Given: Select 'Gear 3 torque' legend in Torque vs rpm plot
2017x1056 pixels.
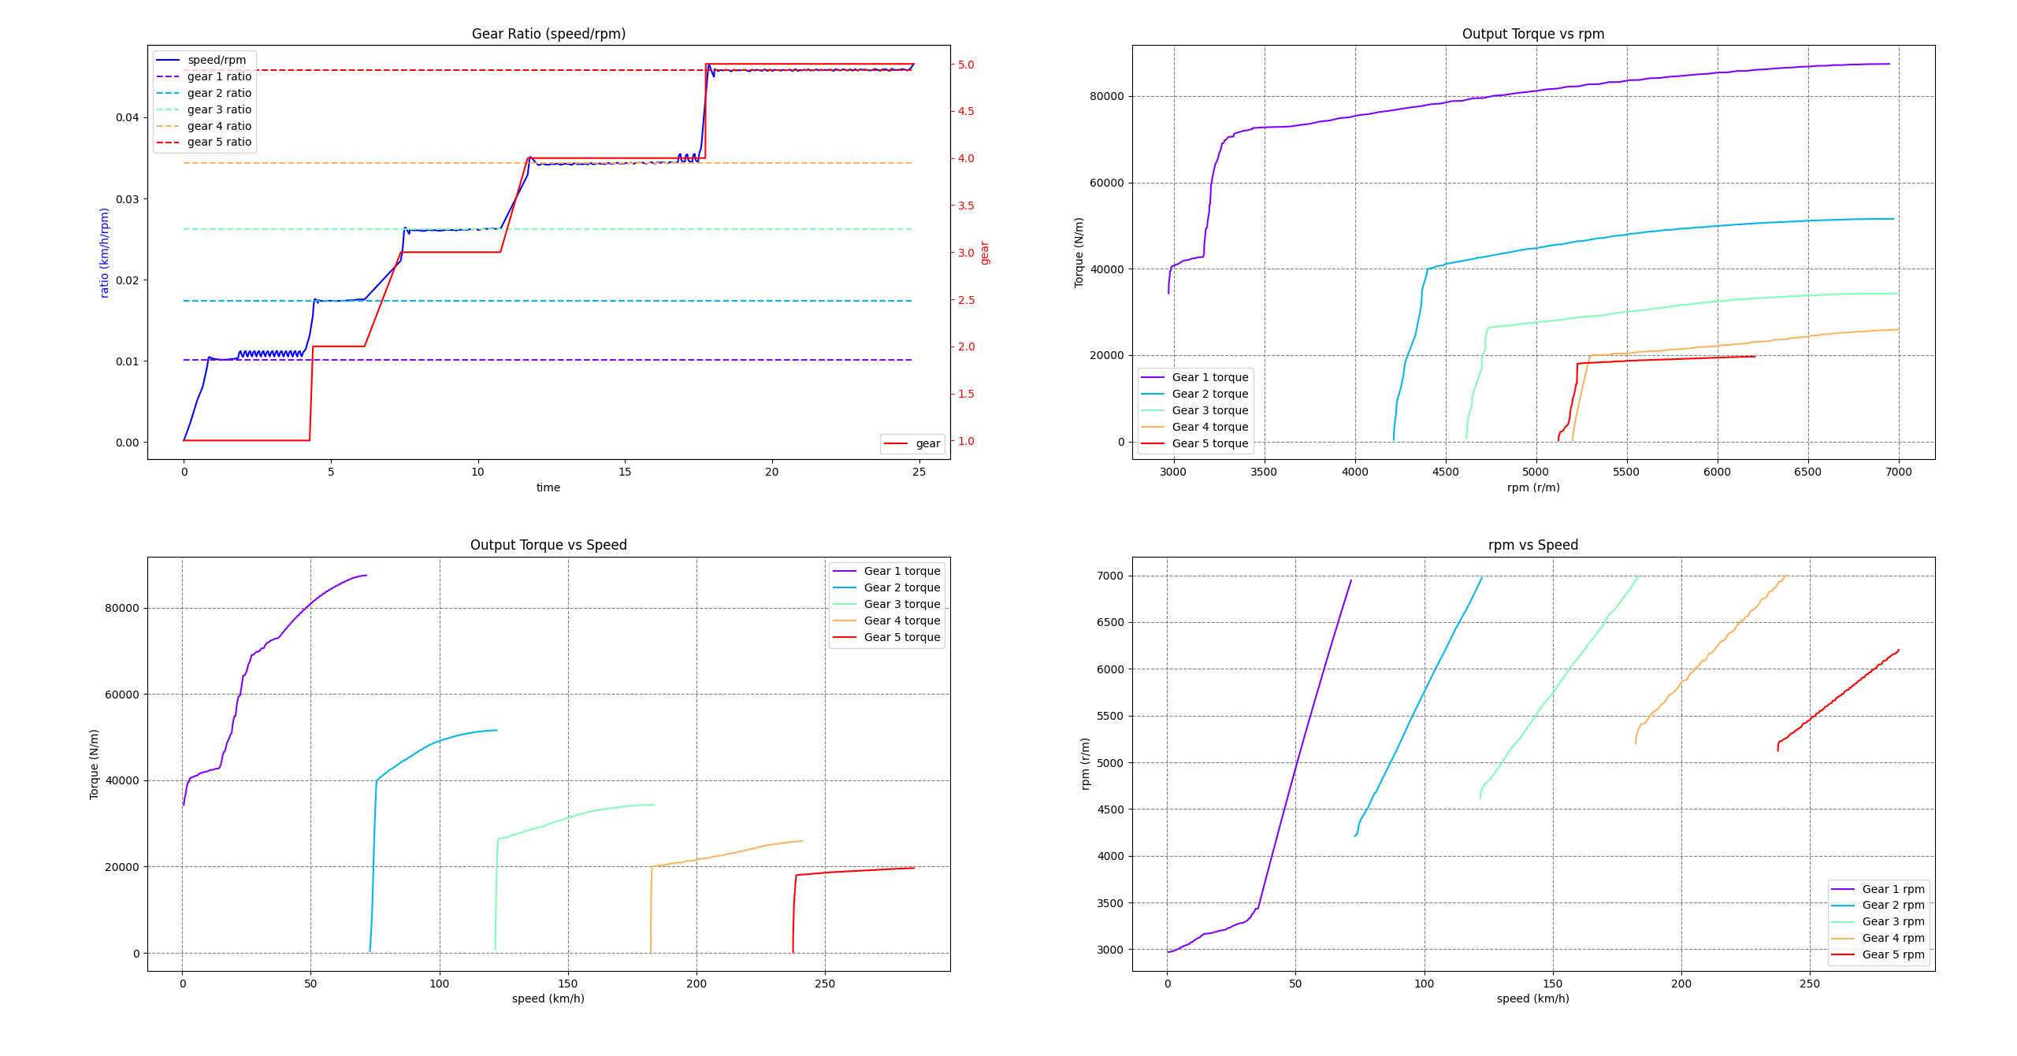Looking at the screenshot, I should pos(1194,410).
